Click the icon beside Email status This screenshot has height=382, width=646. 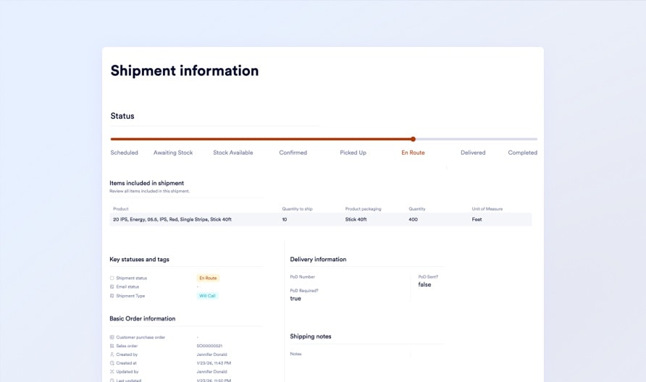point(112,286)
